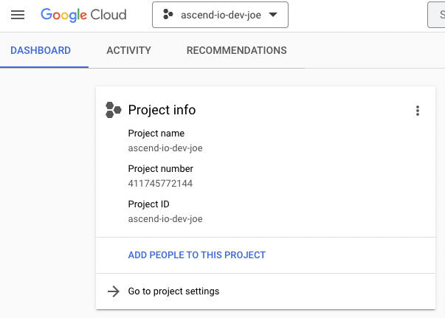Open the Project info three-dot menu
The width and height of the screenshot is (445, 318).
[418, 111]
